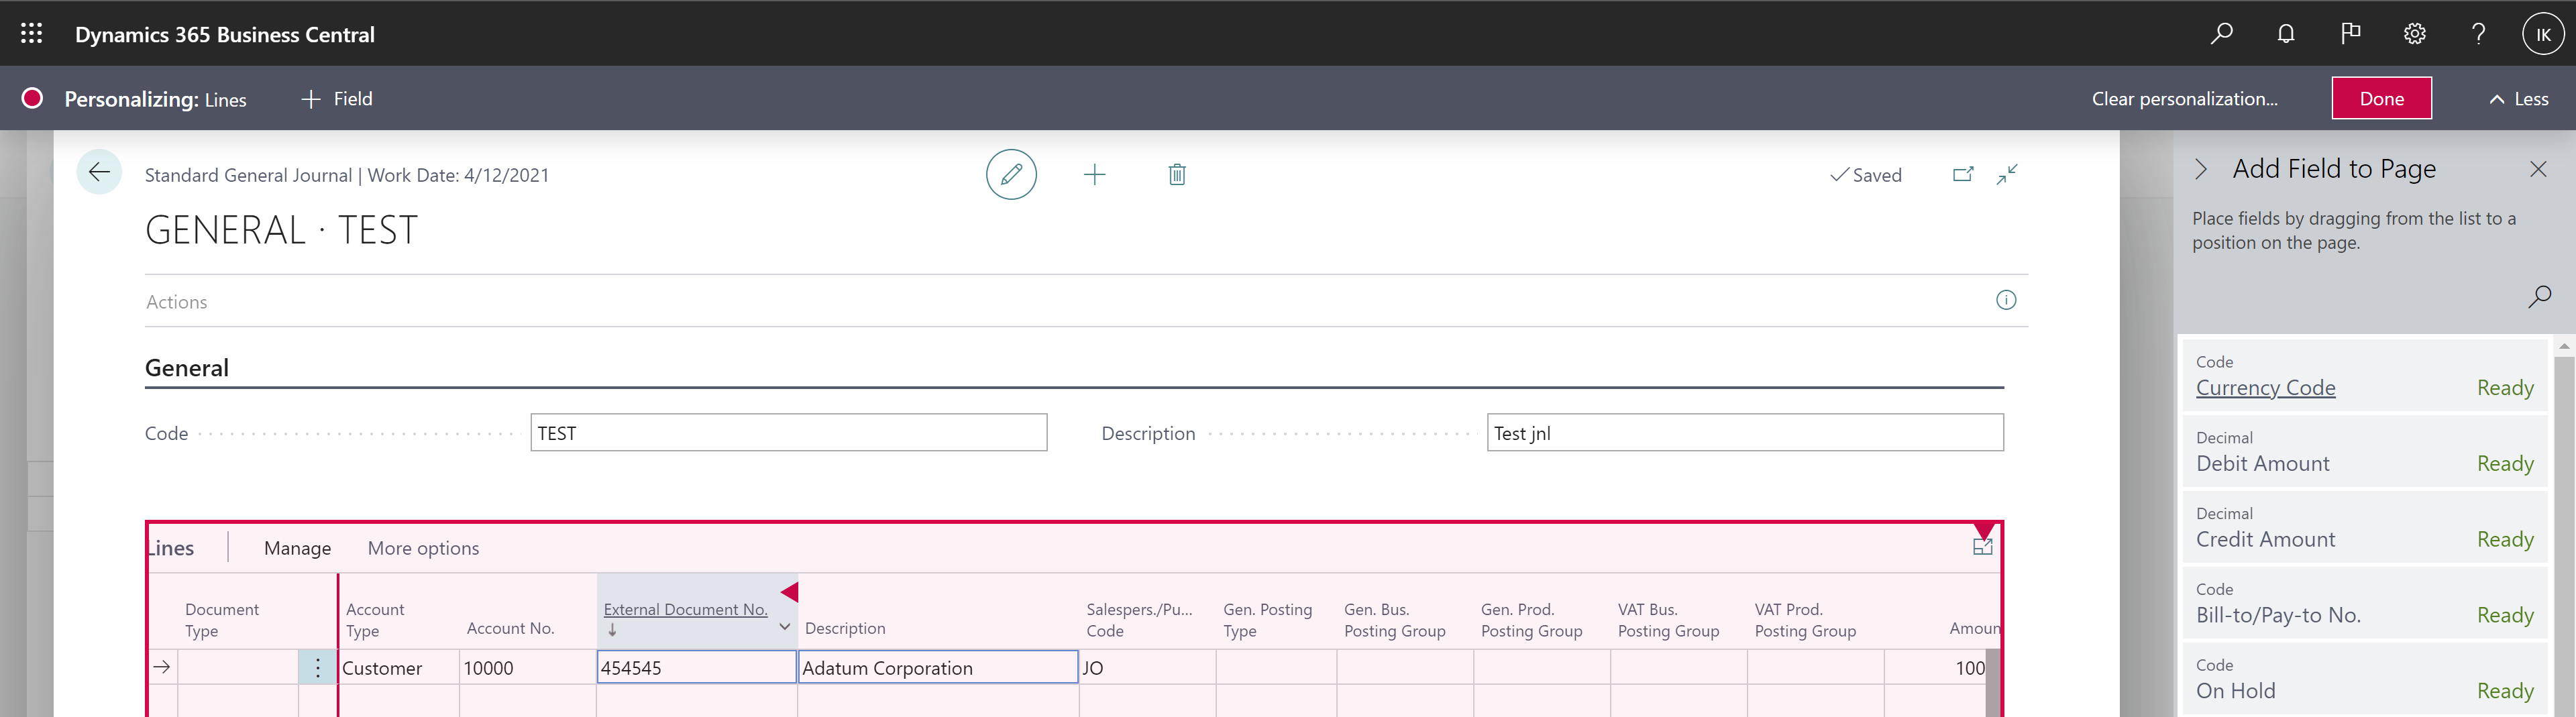This screenshot has height=717, width=2576.
Task: Click the plus Field button
Action: [x=337, y=99]
